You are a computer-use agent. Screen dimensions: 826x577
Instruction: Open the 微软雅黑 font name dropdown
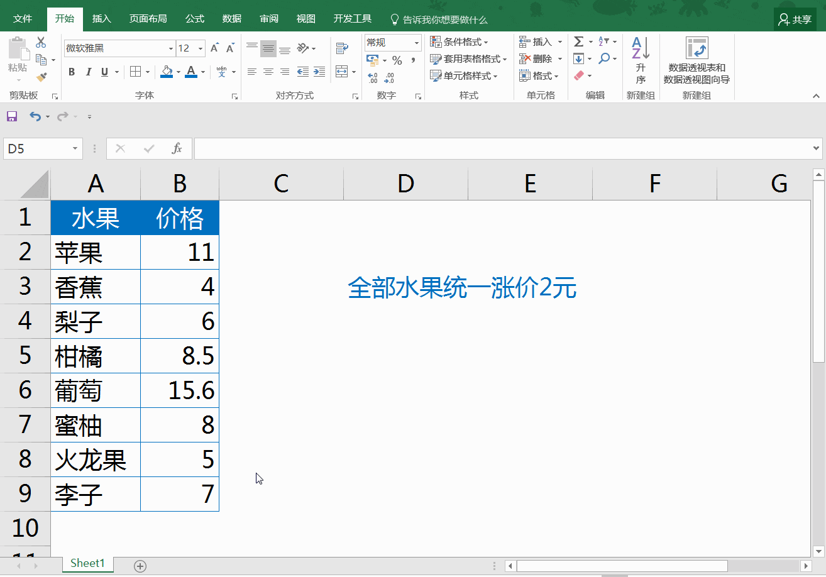pos(170,48)
